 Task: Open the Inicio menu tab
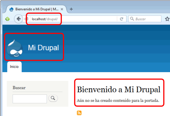(x=14, y=66)
